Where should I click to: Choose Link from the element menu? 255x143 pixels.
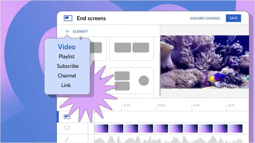(66, 85)
